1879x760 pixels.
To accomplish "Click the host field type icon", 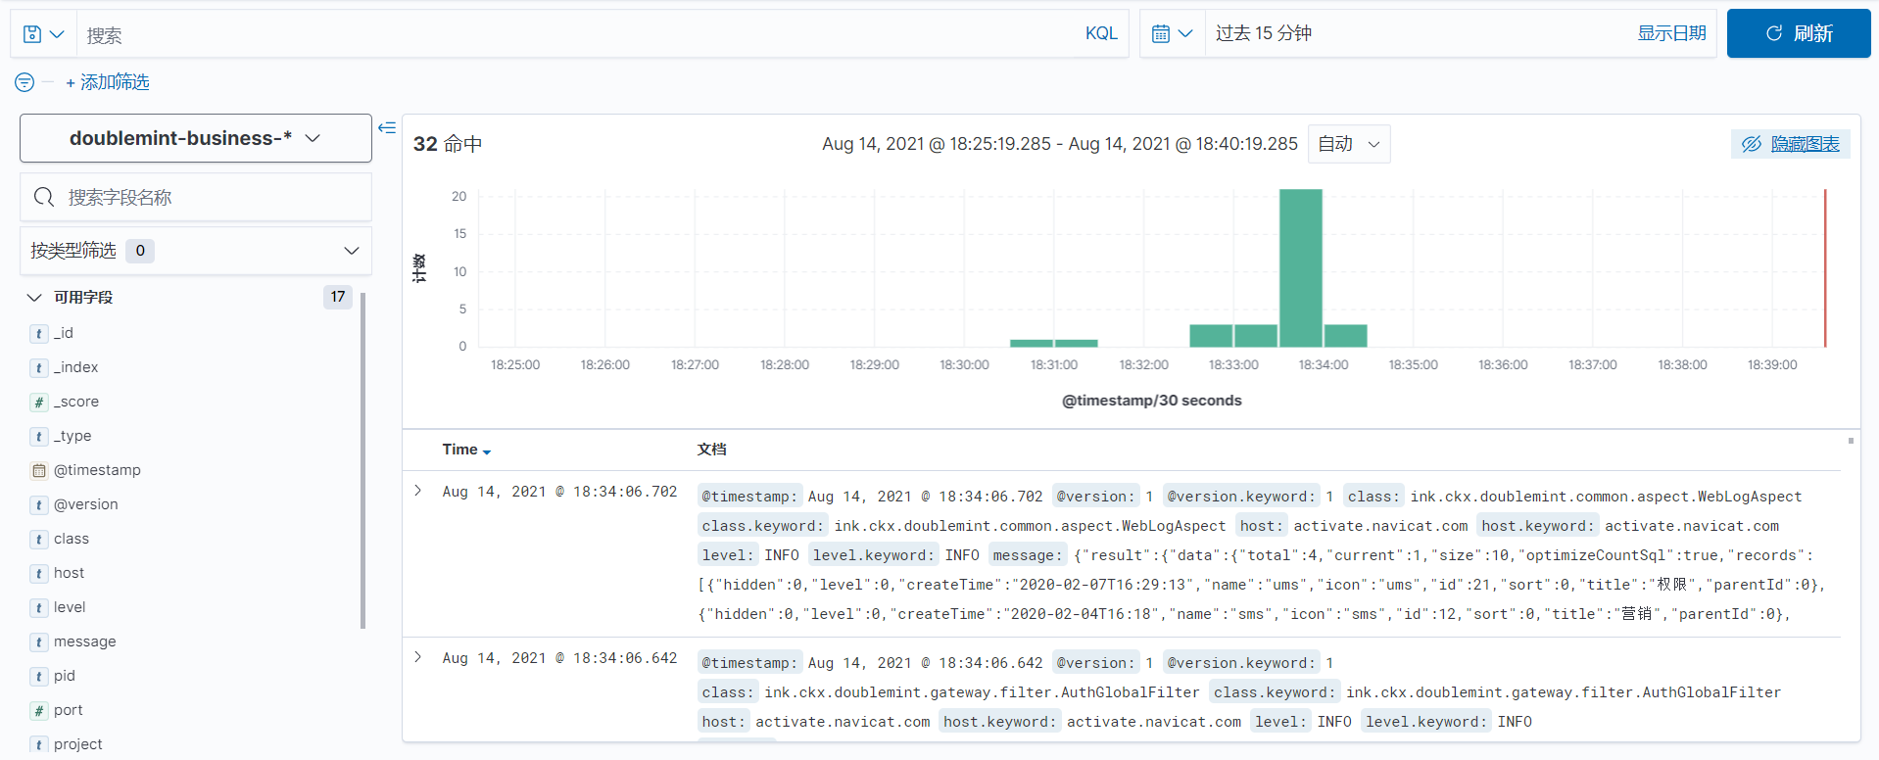I will pyautogui.click(x=39, y=574).
